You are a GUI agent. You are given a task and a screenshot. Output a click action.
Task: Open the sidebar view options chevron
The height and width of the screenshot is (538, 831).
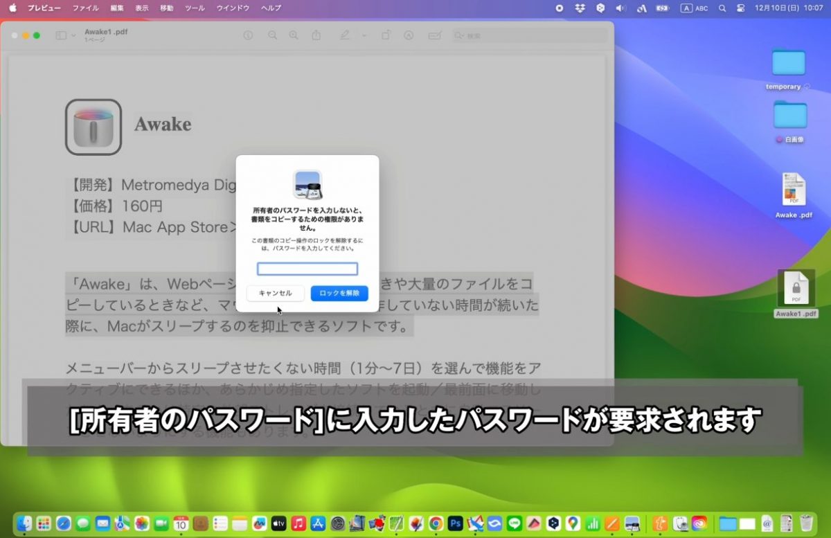(73, 35)
